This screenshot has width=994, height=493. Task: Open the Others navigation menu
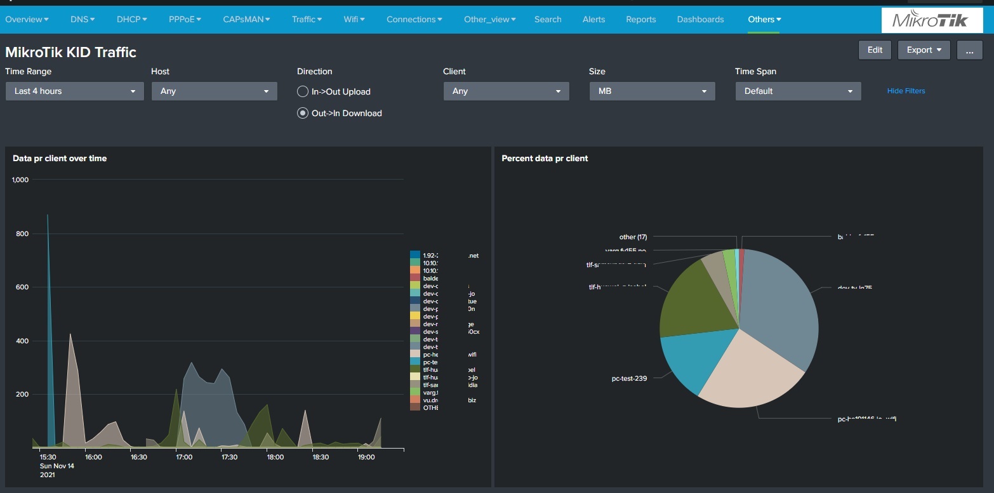(x=764, y=19)
